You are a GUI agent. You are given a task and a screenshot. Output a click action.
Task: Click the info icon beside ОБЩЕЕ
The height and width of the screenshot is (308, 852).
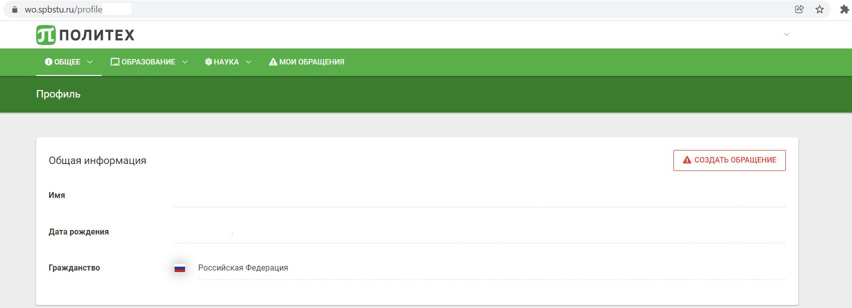pos(49,62)
